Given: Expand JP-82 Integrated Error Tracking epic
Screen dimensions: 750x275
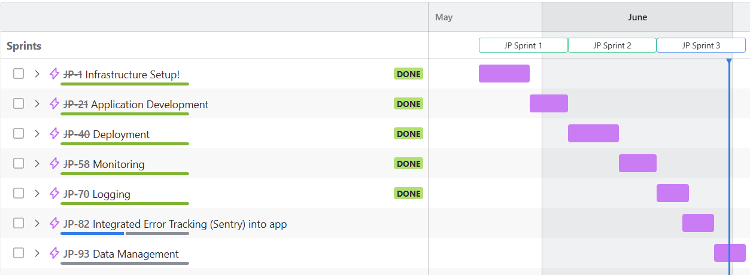Looking at the screenshot, I should (x=37, y=223).
